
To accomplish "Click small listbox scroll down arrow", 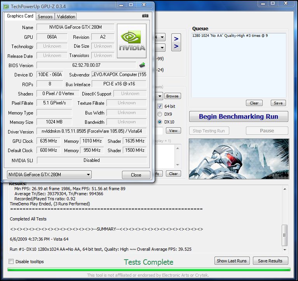I will coord(178,165).
